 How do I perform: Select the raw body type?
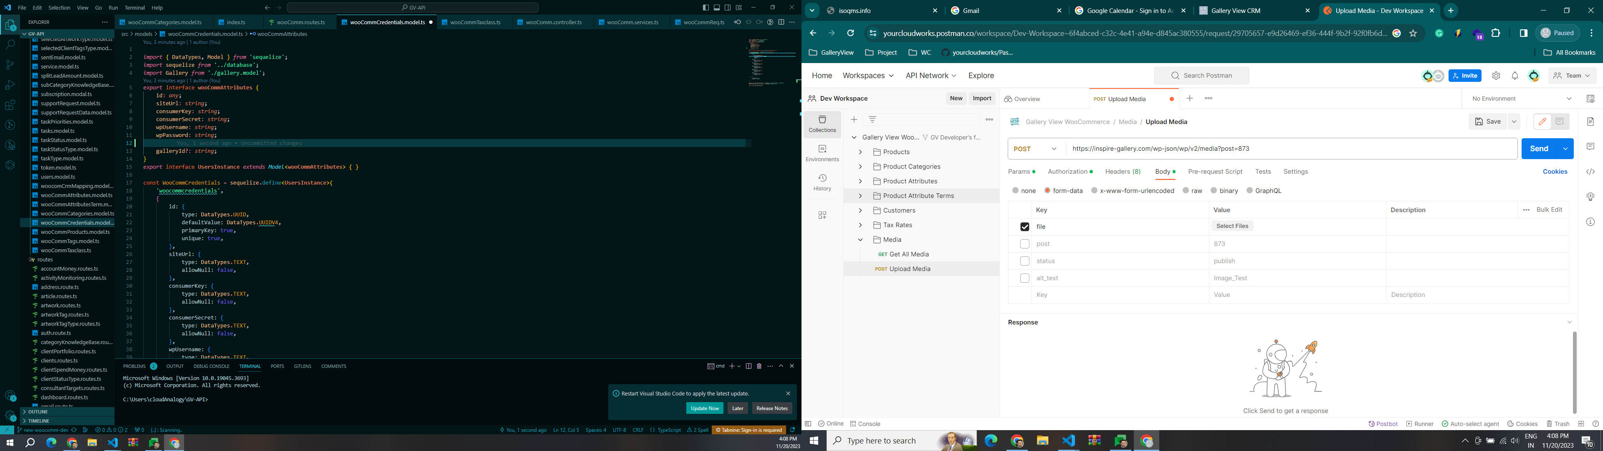click(x=1186, y=190)
